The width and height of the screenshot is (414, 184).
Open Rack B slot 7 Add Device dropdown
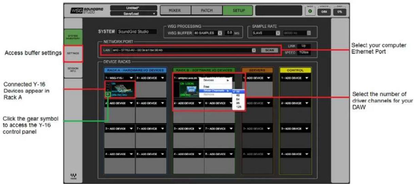219,129
